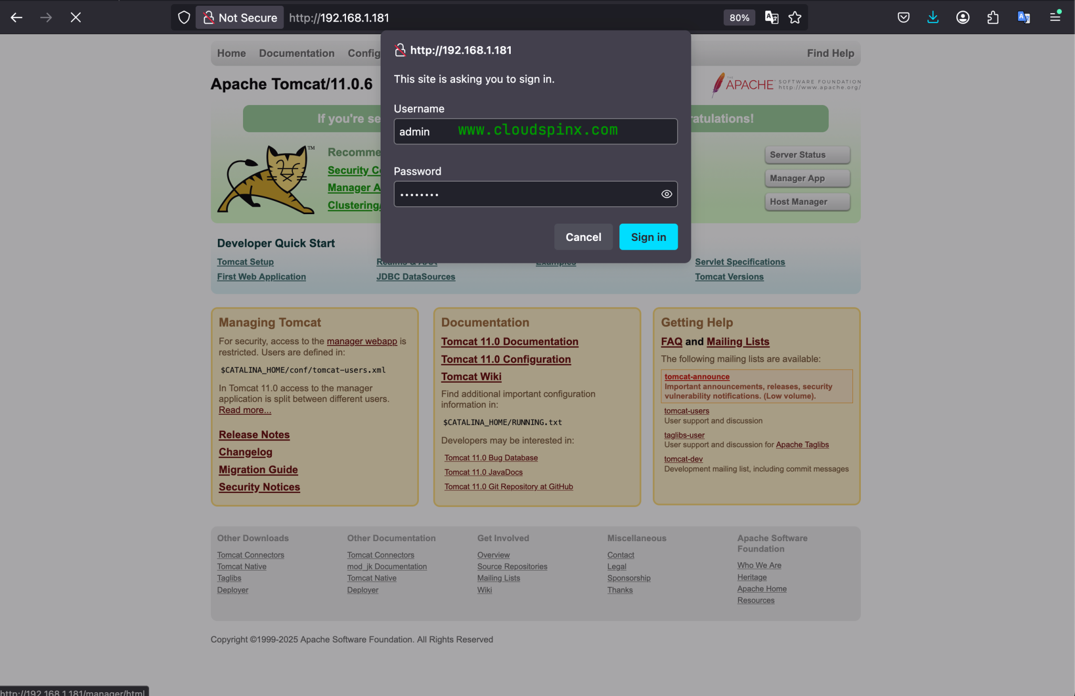The image size is (1075, 696).
Task: Open the extensions puzzle icon
Action: click(x=993, y=17)
